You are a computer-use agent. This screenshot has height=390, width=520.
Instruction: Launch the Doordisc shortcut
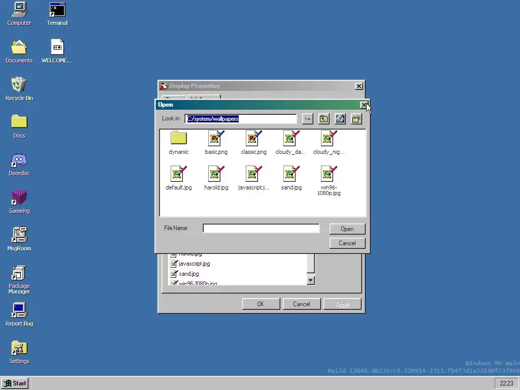(x=19, y=164)
